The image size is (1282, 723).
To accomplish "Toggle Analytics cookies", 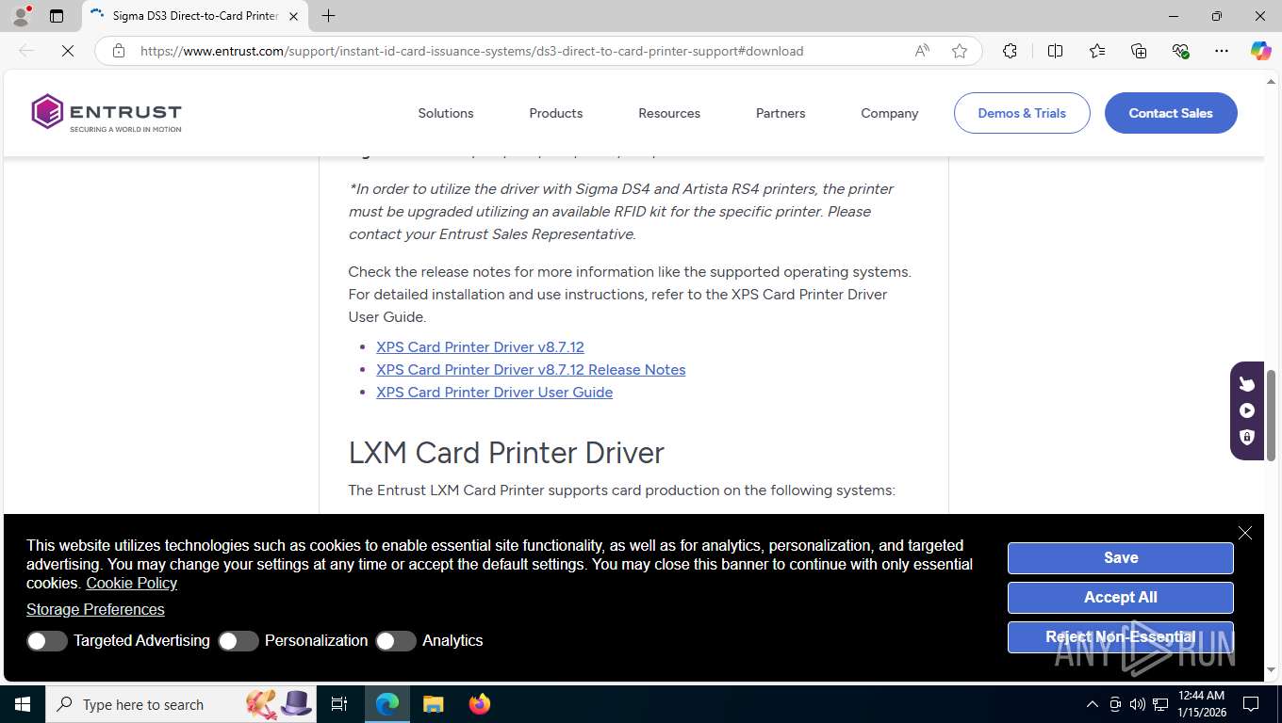I will [x=395, y=641].
